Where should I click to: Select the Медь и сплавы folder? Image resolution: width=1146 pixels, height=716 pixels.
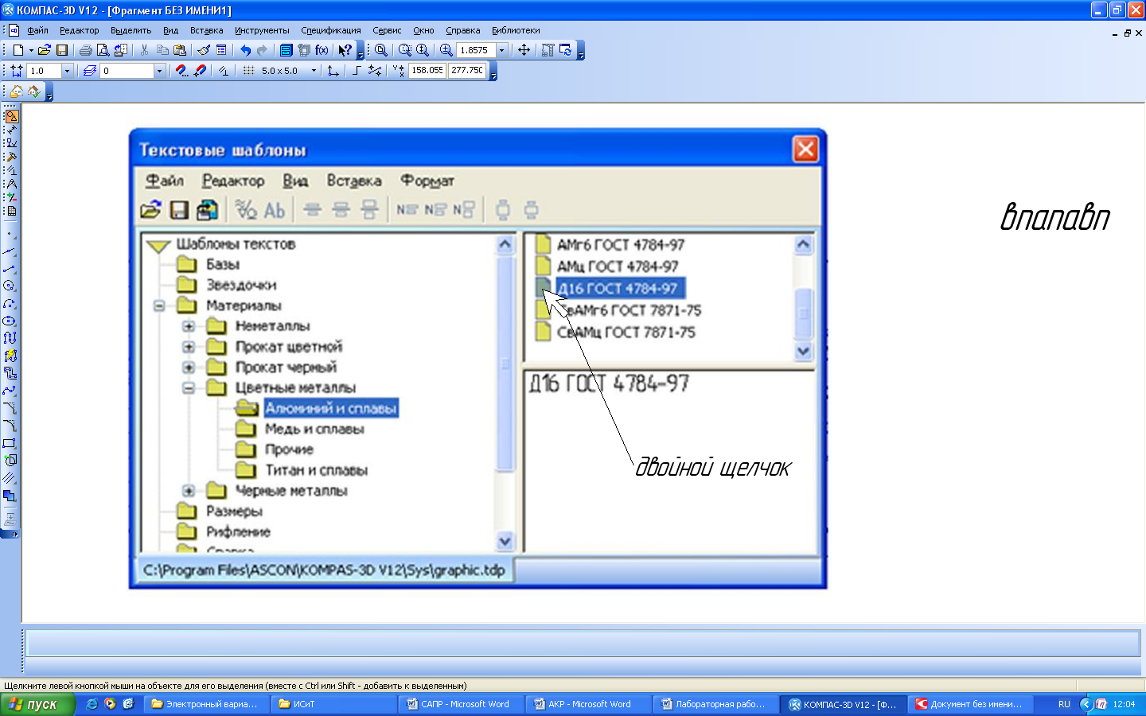coord(314,429)
